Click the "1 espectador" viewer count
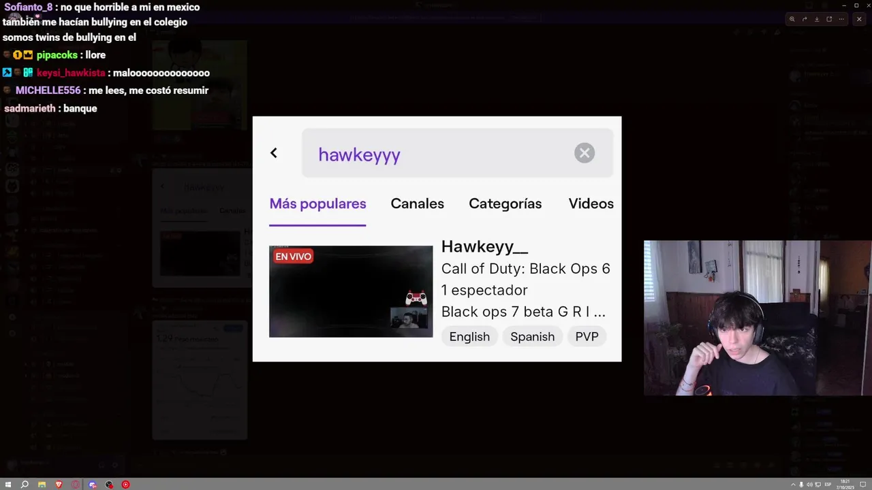This screenshot has height=490, width=872. coord(484,290)
